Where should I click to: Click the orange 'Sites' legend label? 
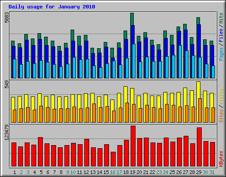pos(221,116)
